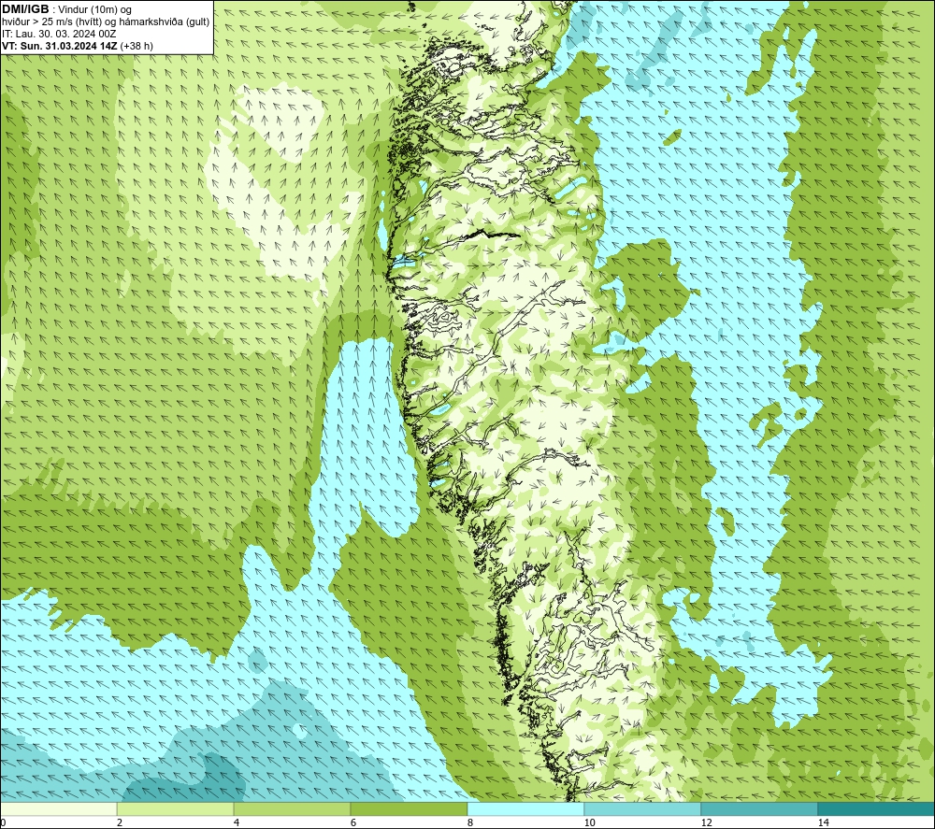Click the scale label '8'
The image size is (935, 829).
(470, 822)
